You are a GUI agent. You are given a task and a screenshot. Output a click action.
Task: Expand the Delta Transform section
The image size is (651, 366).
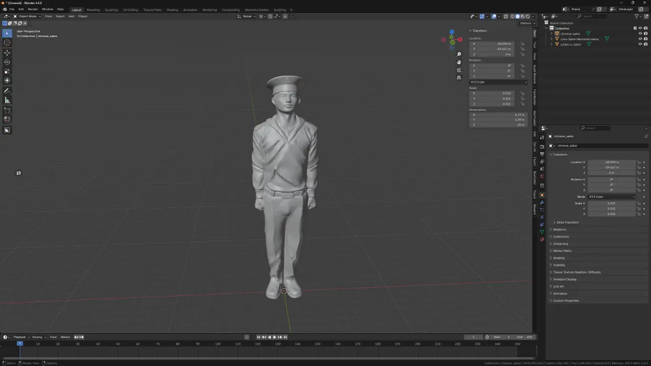567,222
